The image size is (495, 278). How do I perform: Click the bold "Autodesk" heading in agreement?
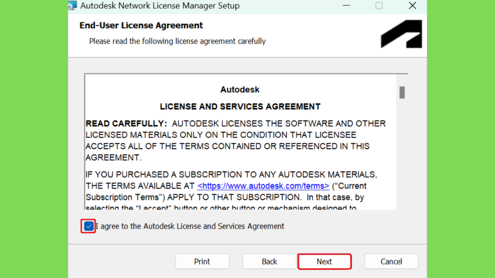[240, 89]
